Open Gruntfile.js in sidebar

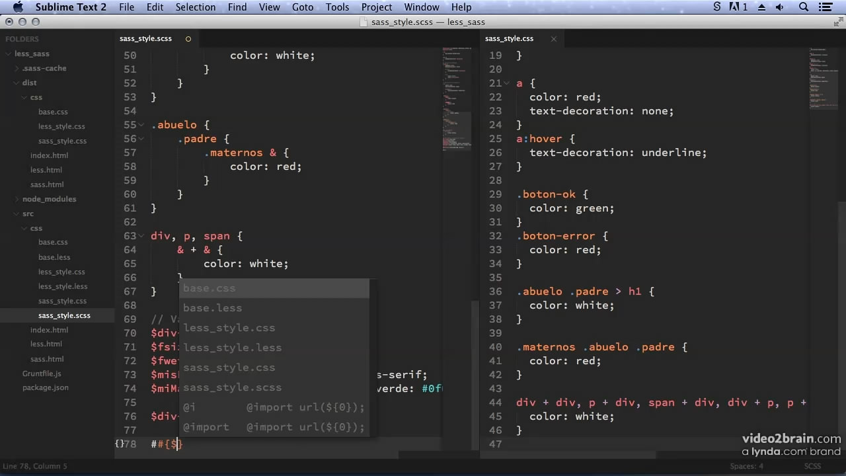click(x=42, y=374)
